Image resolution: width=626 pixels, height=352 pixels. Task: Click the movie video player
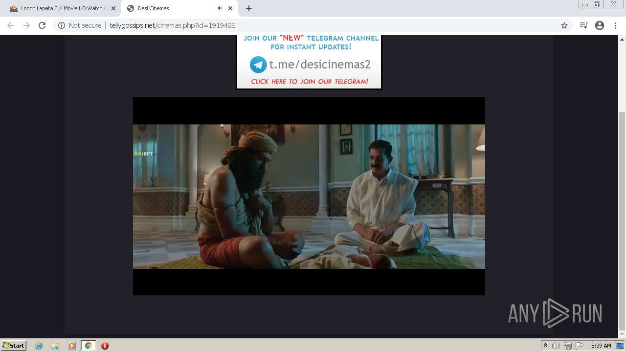tap(309, 196)
